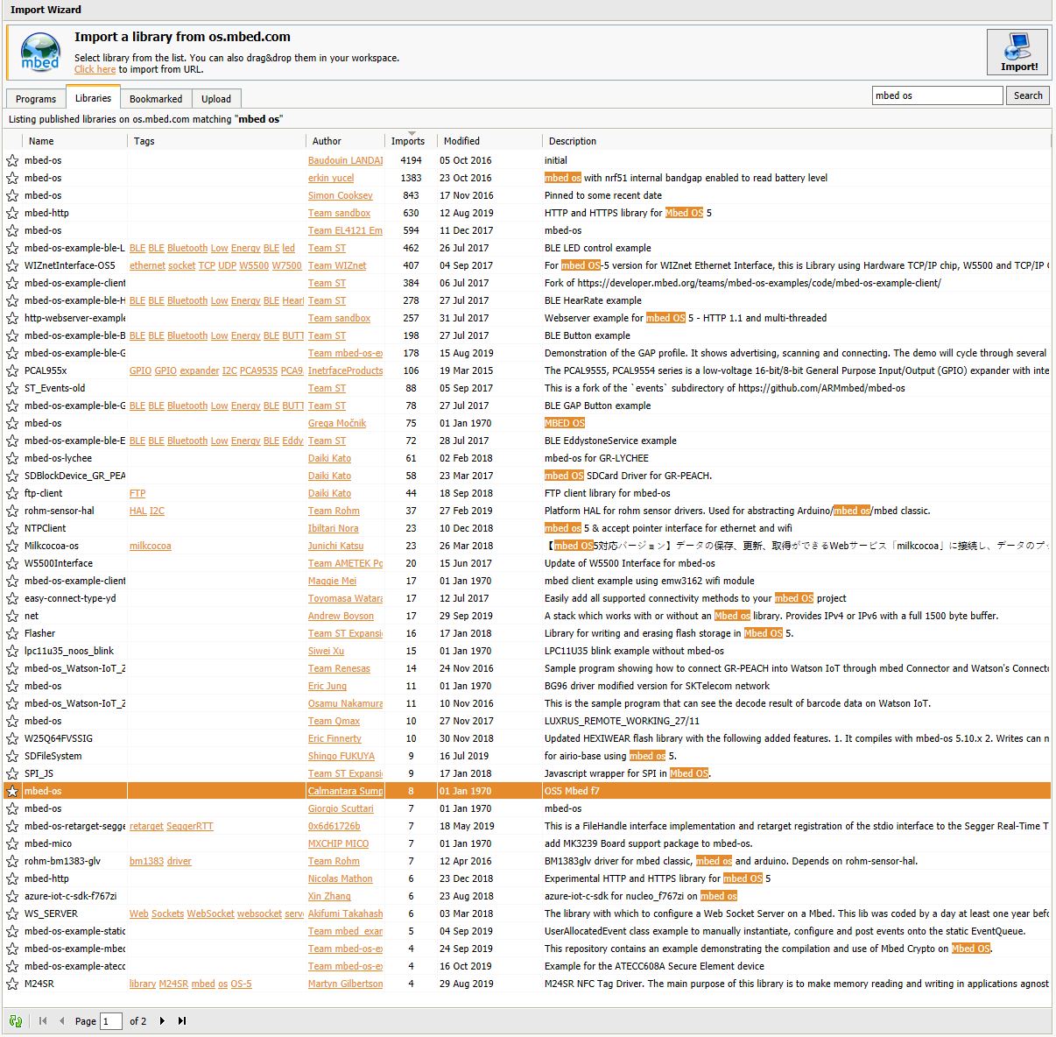Follow the 'Click here' import from URL link

(x=95, y=69)
